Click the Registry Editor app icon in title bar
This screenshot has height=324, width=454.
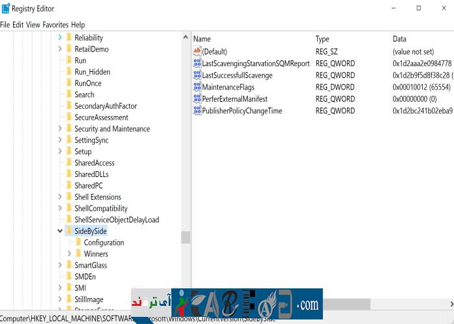coord(6,8)
